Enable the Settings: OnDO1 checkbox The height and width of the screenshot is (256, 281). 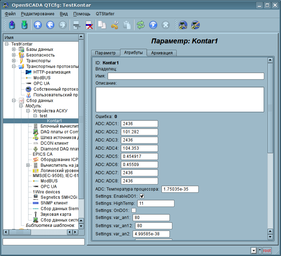pos(134,210)
